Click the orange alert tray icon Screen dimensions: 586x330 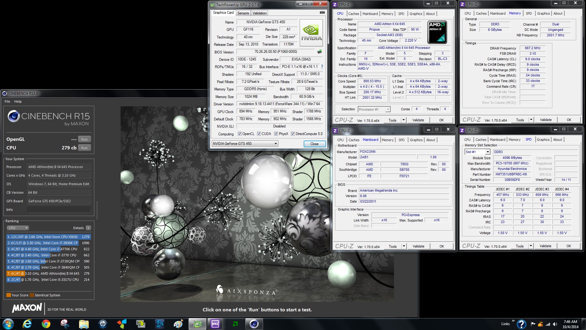(x=540, y=324)
